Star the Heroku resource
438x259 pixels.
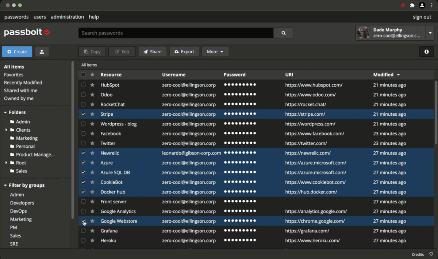pos(92,240)
